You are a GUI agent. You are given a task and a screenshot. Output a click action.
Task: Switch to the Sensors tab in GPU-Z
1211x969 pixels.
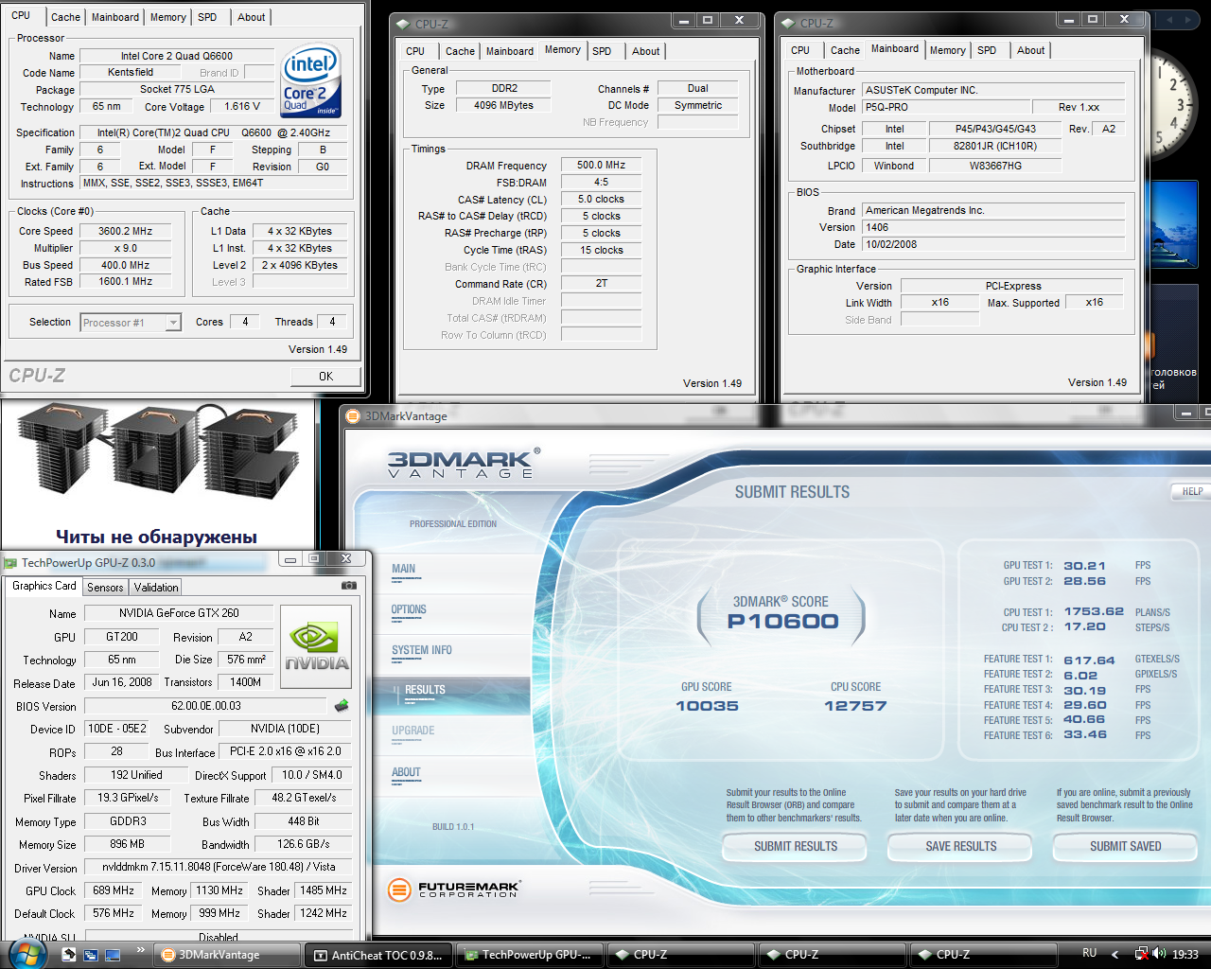tap(105, 588)
